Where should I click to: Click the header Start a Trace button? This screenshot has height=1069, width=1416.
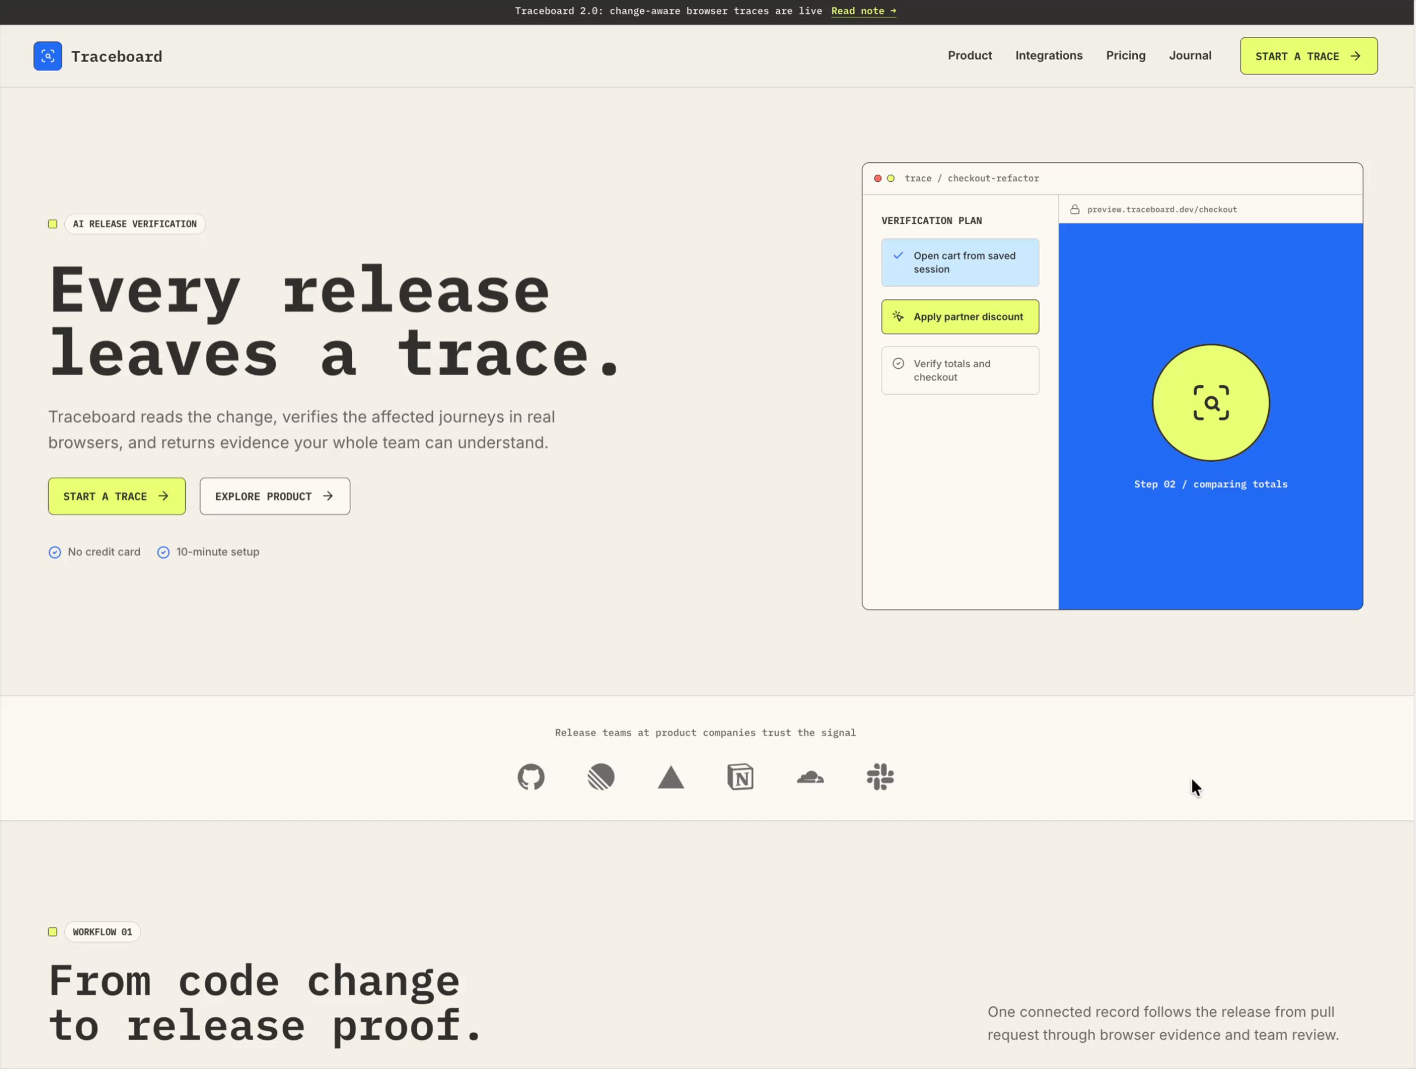pos(1309,57)
